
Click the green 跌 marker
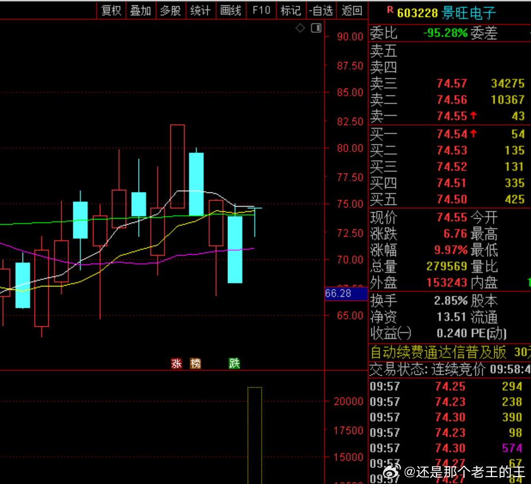tap(234, 364)
